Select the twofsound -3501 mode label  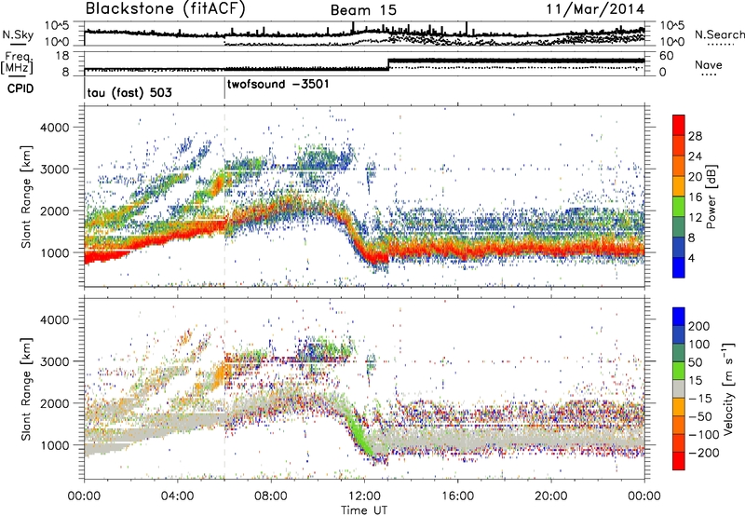pos(278,84)
